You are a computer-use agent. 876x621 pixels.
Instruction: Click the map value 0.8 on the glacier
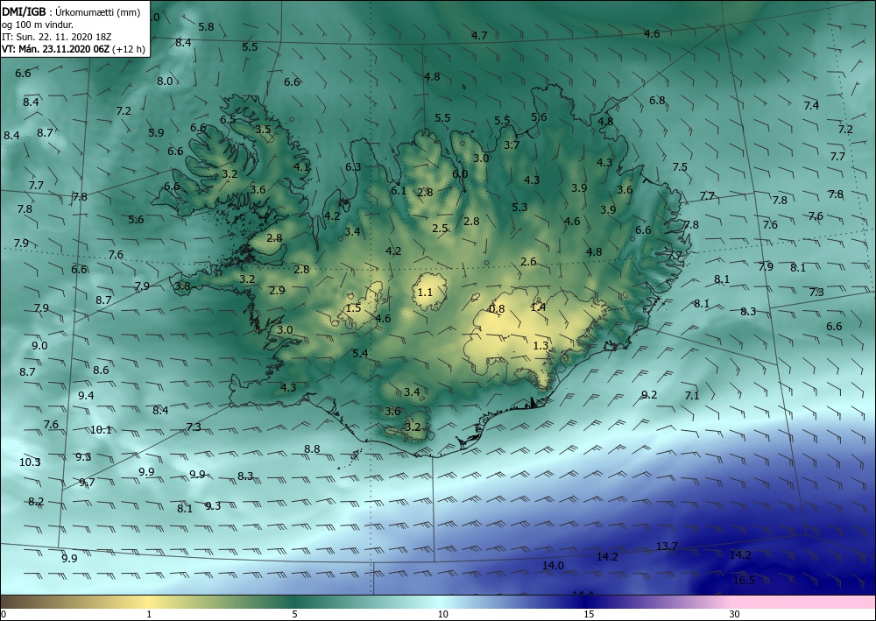pyautogui.click(x=497, y=309)
